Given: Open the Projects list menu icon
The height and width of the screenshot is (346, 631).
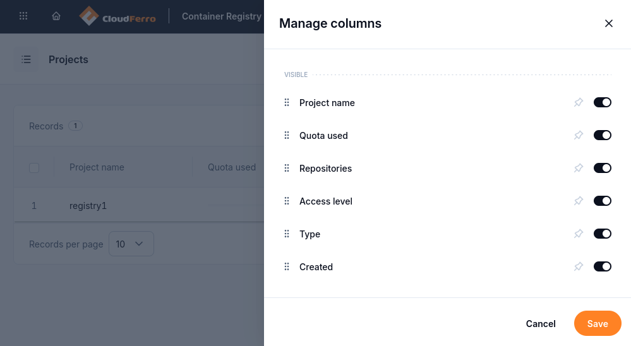Looking at the screenshot, I should [x=26, y=59].
